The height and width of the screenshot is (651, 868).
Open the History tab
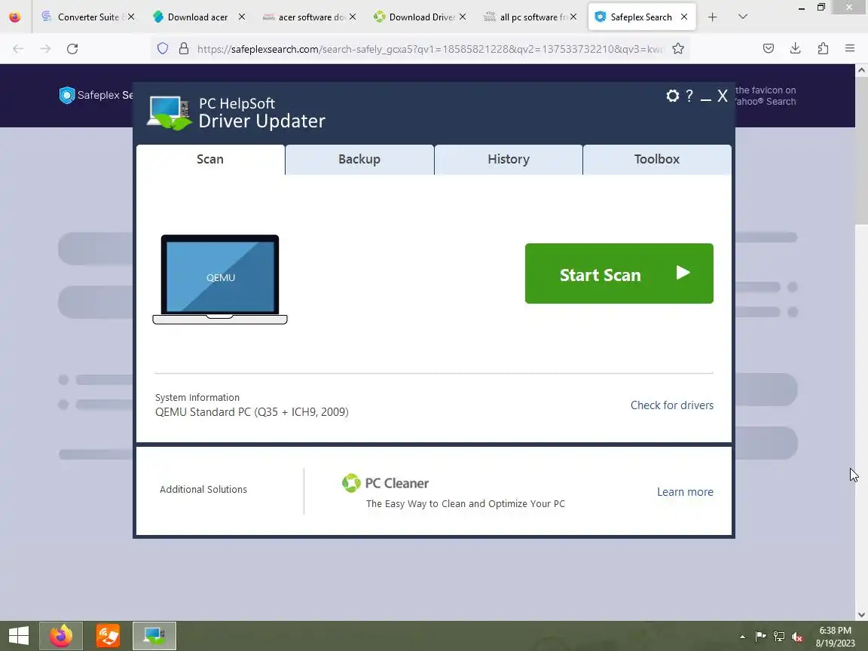pyautogui.click(x=509, y=160)
